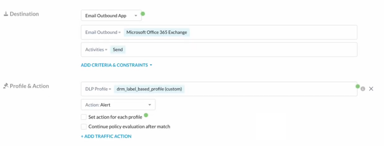The image size is (384, 146).
Task: Click green dot next to Email Outbound App
Action: tap(143, 14)
